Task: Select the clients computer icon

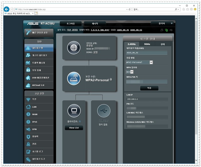Action: pyautogui.click(x=74, y=111)
